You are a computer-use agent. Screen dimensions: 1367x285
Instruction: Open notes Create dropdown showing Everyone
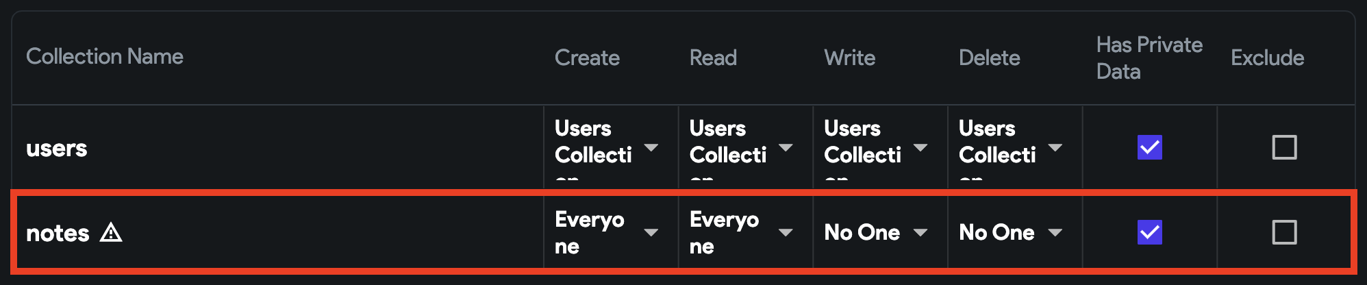(x=607, y=233)
